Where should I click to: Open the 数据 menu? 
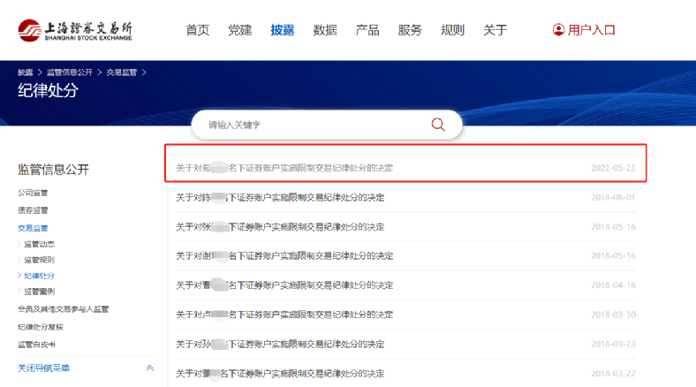click(x=325, y=30)
